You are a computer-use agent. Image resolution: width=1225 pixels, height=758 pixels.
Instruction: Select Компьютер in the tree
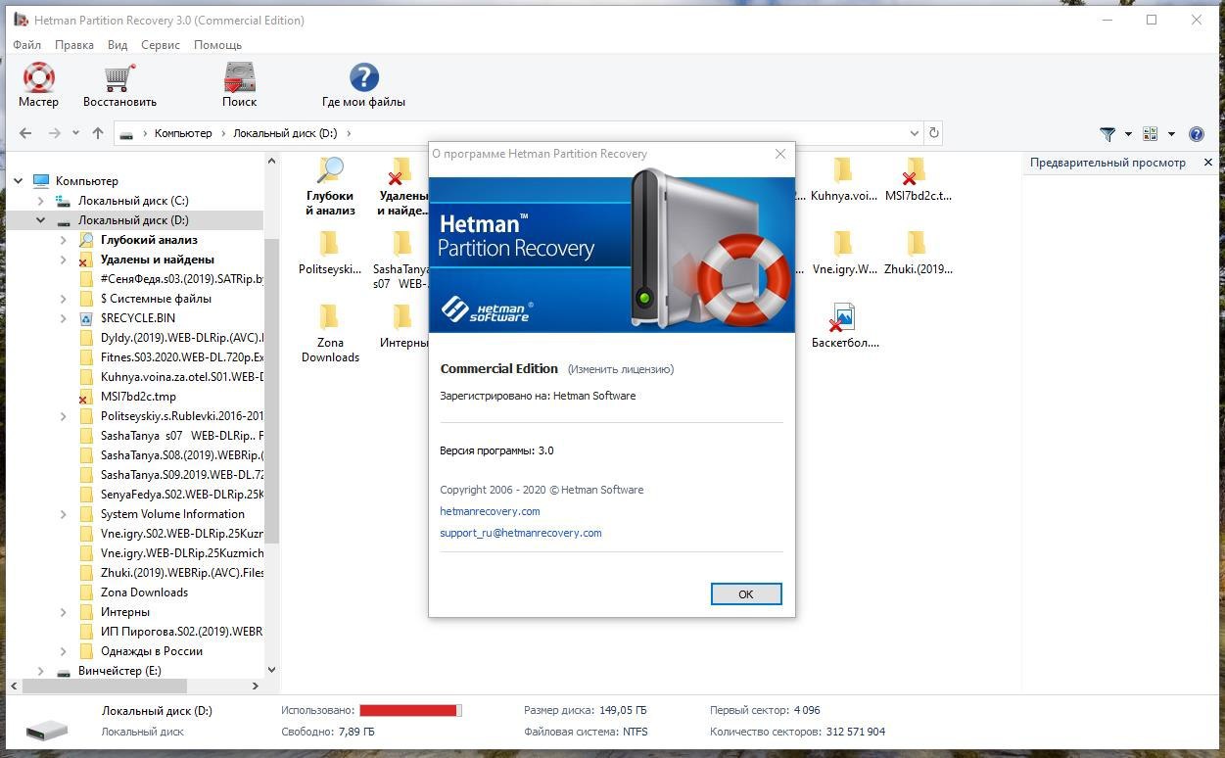pos(86,181)
